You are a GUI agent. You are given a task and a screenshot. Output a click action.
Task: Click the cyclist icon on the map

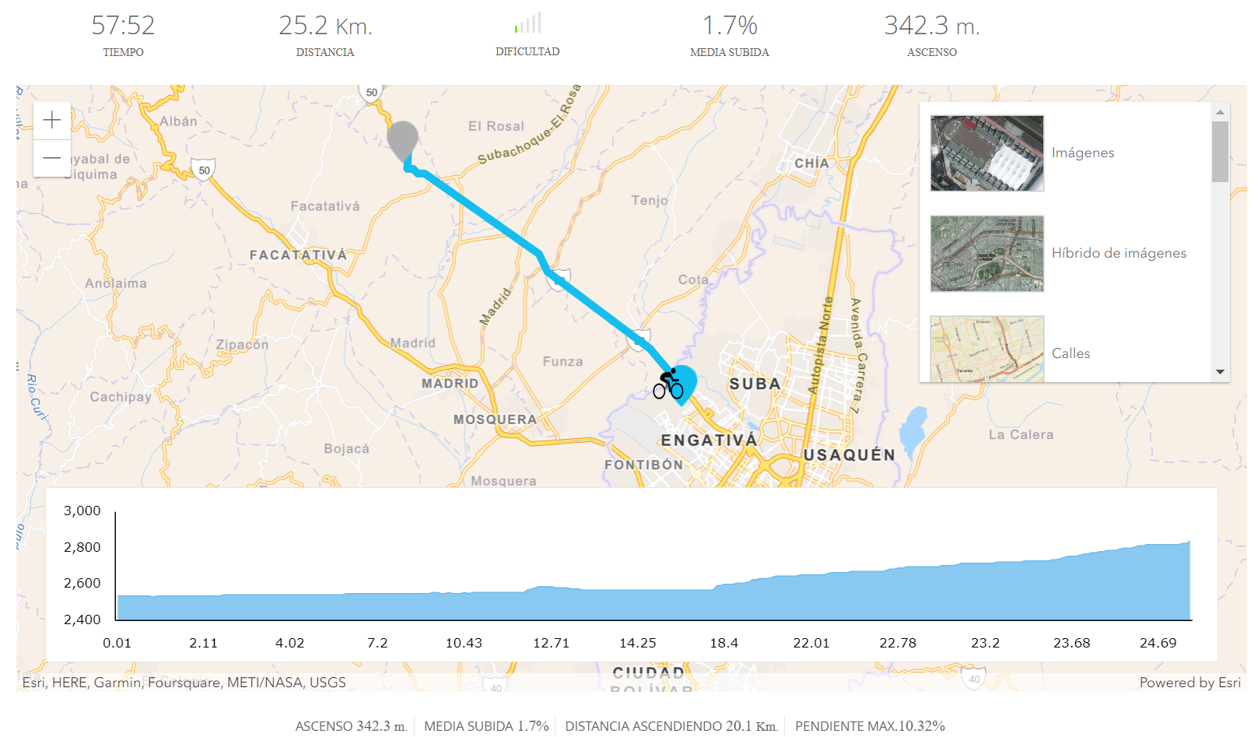668,384
